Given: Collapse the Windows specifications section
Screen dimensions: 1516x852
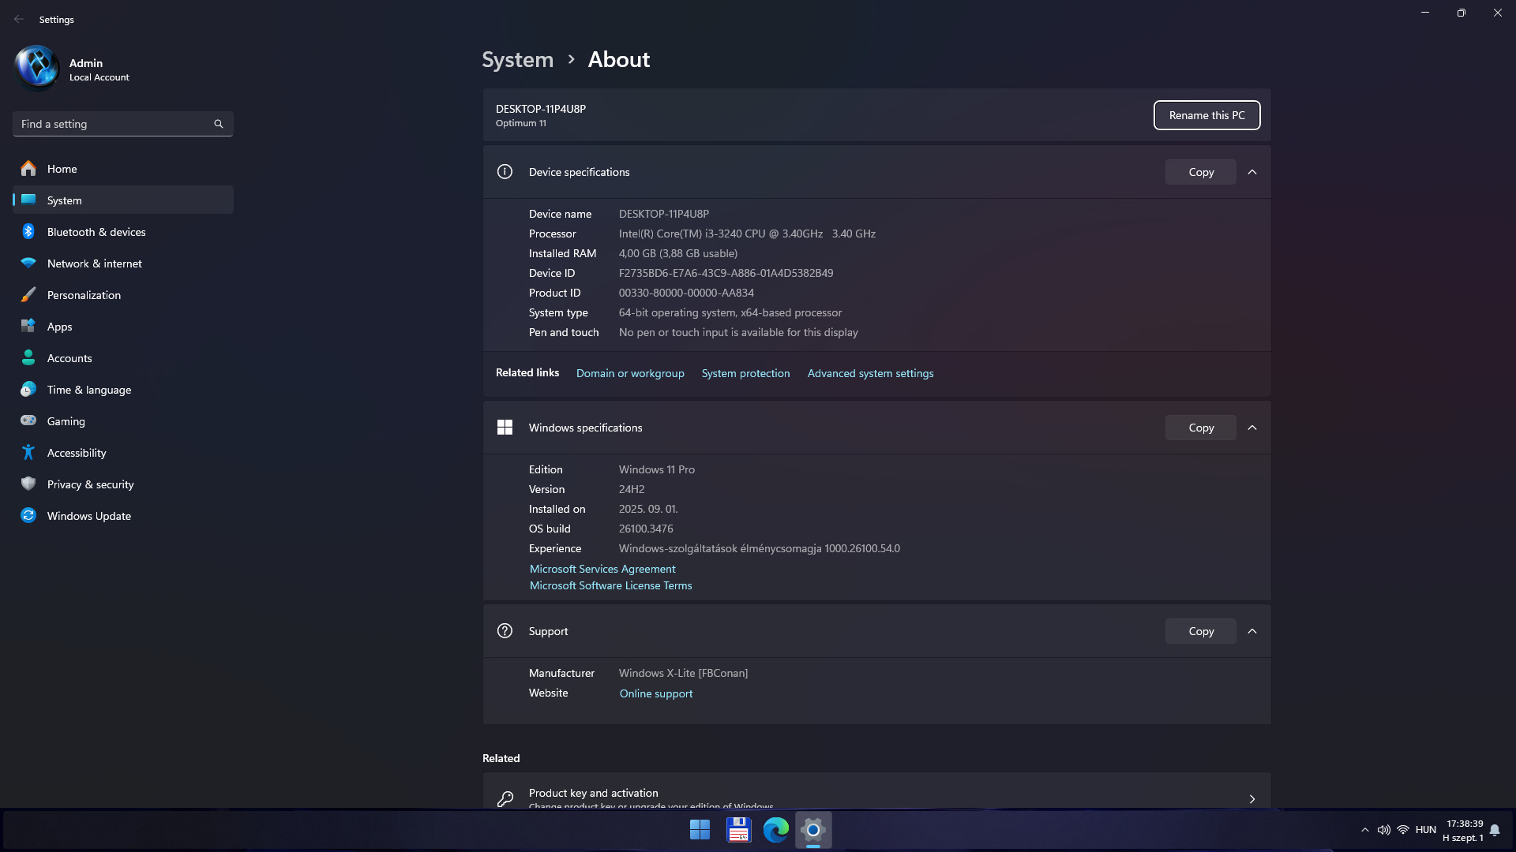Looking at the screenshot, I should 1252,428.
